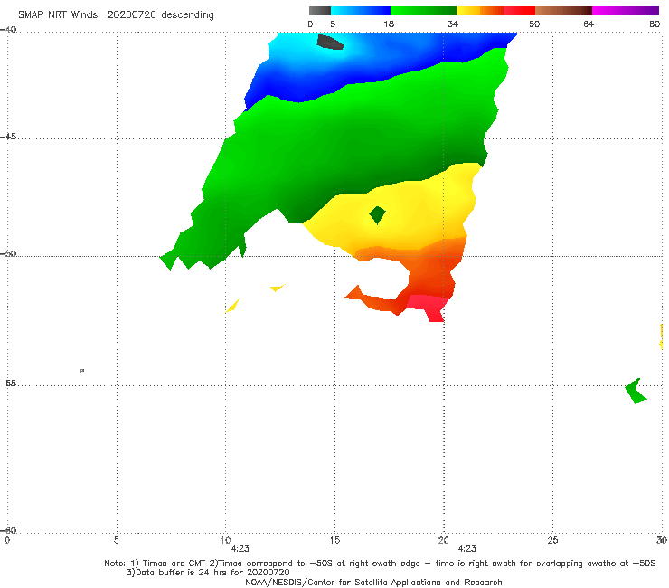
Task: Click the "4:23" time under longitude 10
Action: 240,549
